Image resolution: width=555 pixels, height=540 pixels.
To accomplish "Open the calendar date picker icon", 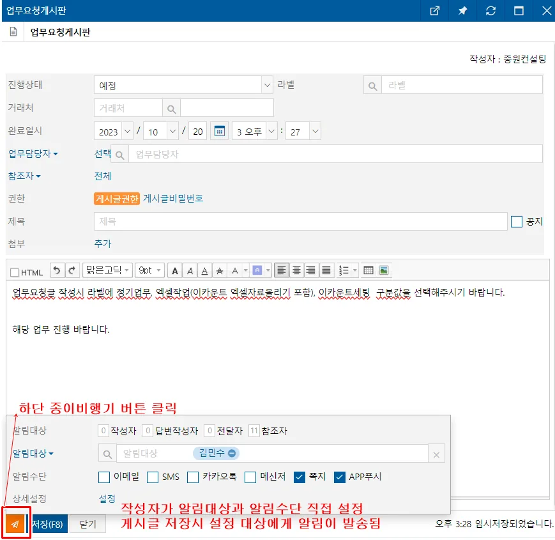I will 220,132.
